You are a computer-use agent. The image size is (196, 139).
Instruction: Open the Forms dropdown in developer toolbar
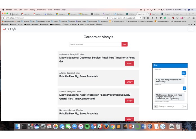click(x=28, y=24)
